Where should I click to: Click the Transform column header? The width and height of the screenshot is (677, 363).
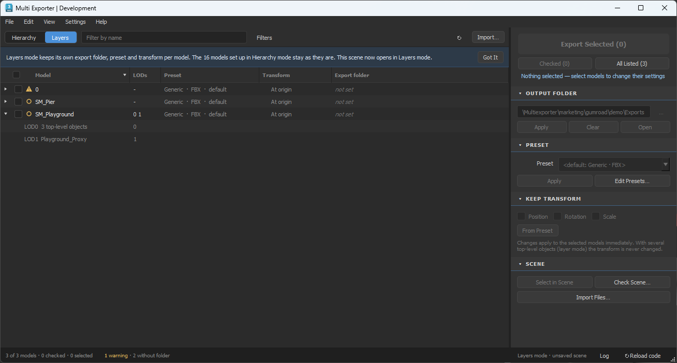tap(295, 75)
